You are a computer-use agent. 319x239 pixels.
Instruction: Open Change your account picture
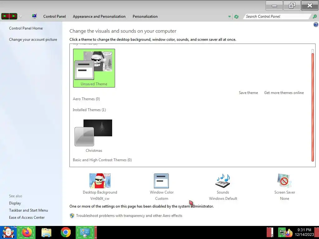point(33,40)
